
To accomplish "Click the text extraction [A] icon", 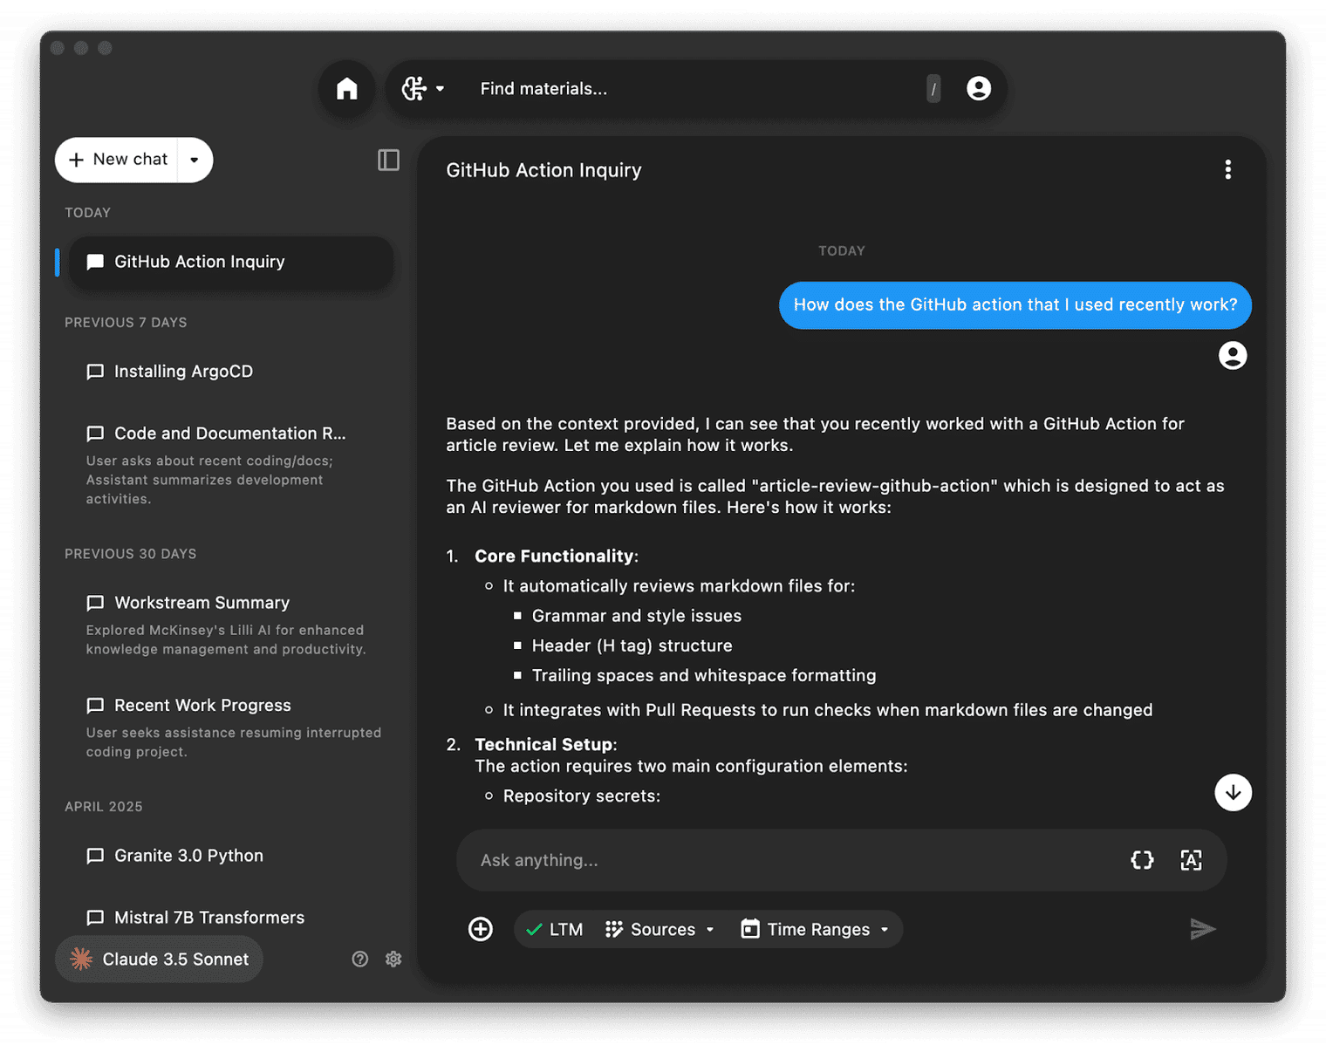I will point(1191,860).
